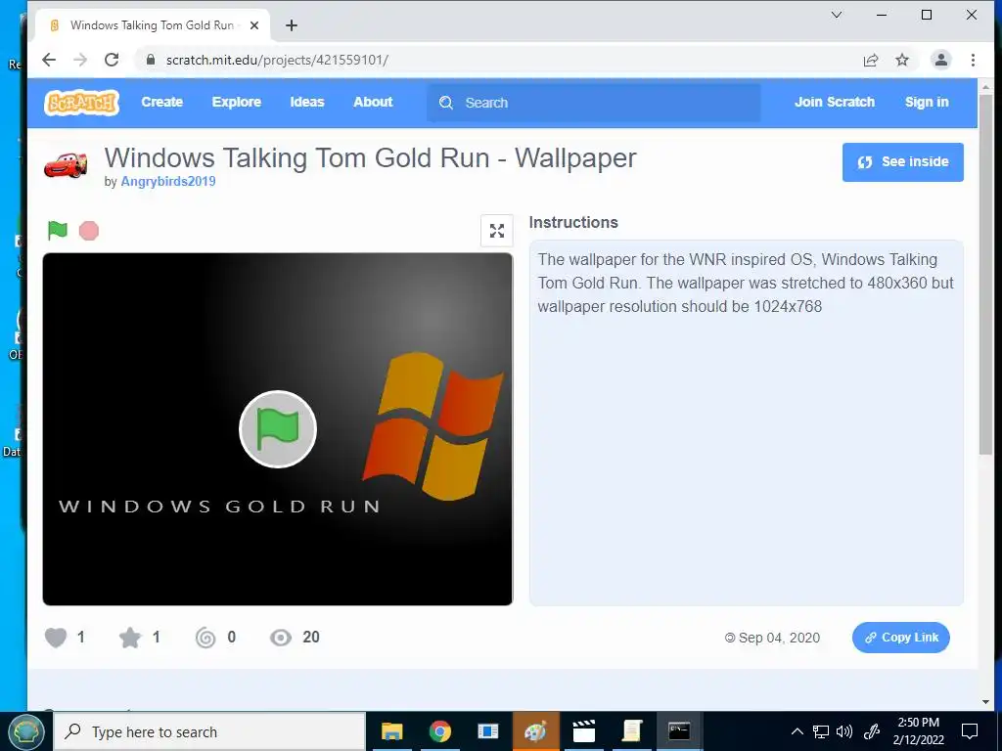Screen dimensions: 1002x751
Task: Click the views eye icon
Action: (281, 638)
